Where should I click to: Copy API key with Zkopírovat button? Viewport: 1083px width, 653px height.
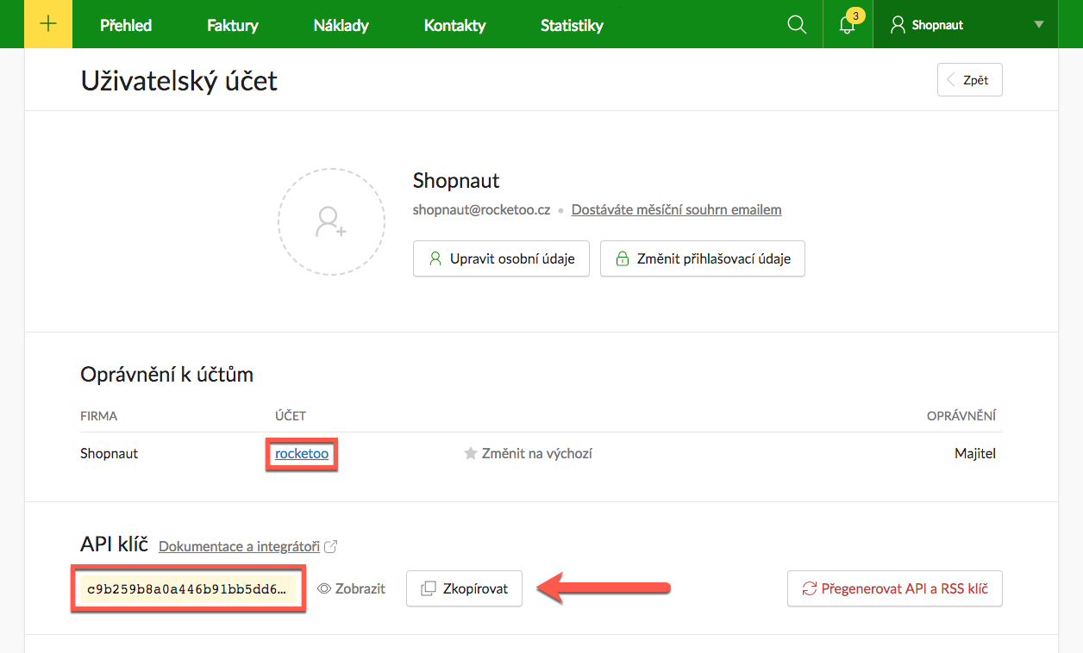coord(464,589)
